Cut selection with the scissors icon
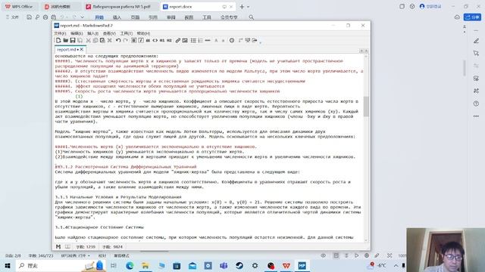This screenshot has height=272, width=485. [x=89, y=40]
